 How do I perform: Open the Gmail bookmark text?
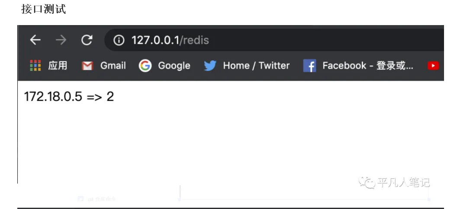[113, 66]
